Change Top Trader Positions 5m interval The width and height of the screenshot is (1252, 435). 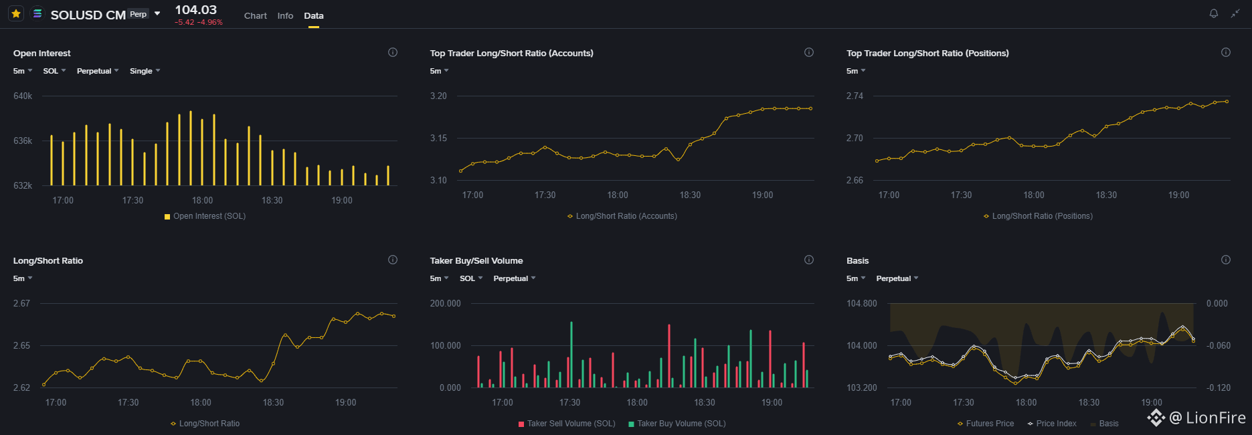click(856, 71)
